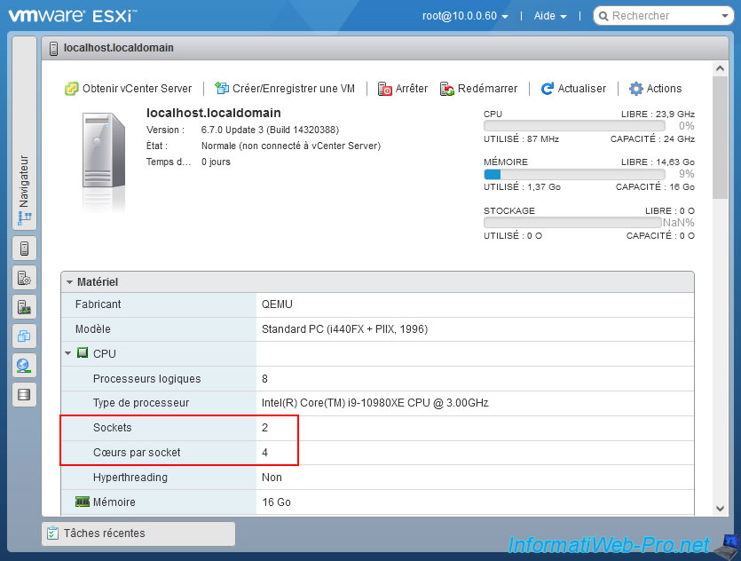The image size is (741, 561).
Task: Open Virtual Machines sidebar icon
Action: (24, 336)
